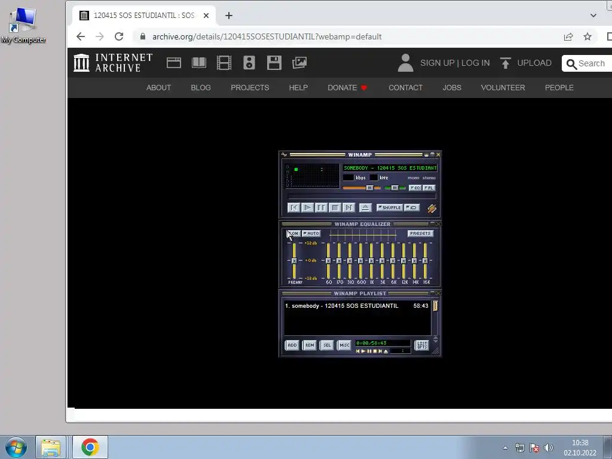Toggle Shuffle mode in Winamp
This screenshot has width=612, height=459.
pyautogui.click(x=390, y=207)
